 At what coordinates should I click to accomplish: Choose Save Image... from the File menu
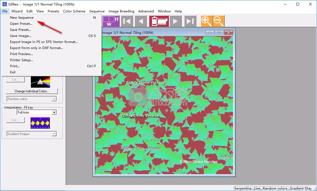point(51,36)
